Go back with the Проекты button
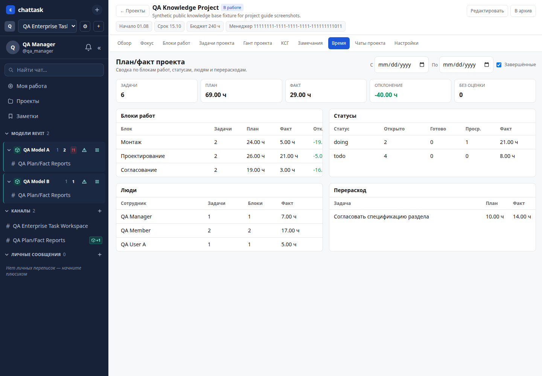542x376 pixels. click(x=132, y=11)
